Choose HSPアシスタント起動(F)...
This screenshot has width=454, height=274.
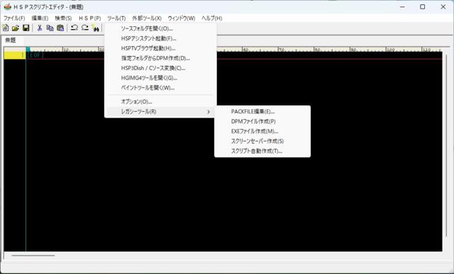coord(160,38)
